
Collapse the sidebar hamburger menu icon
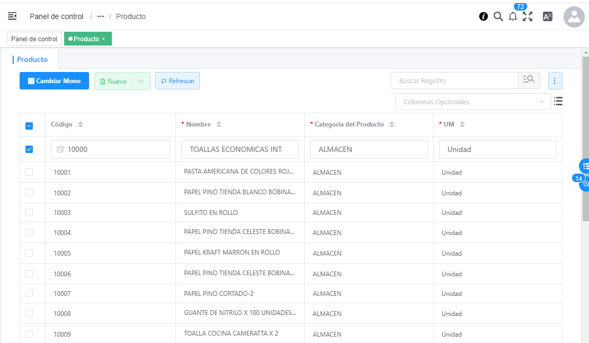[12, 16]
